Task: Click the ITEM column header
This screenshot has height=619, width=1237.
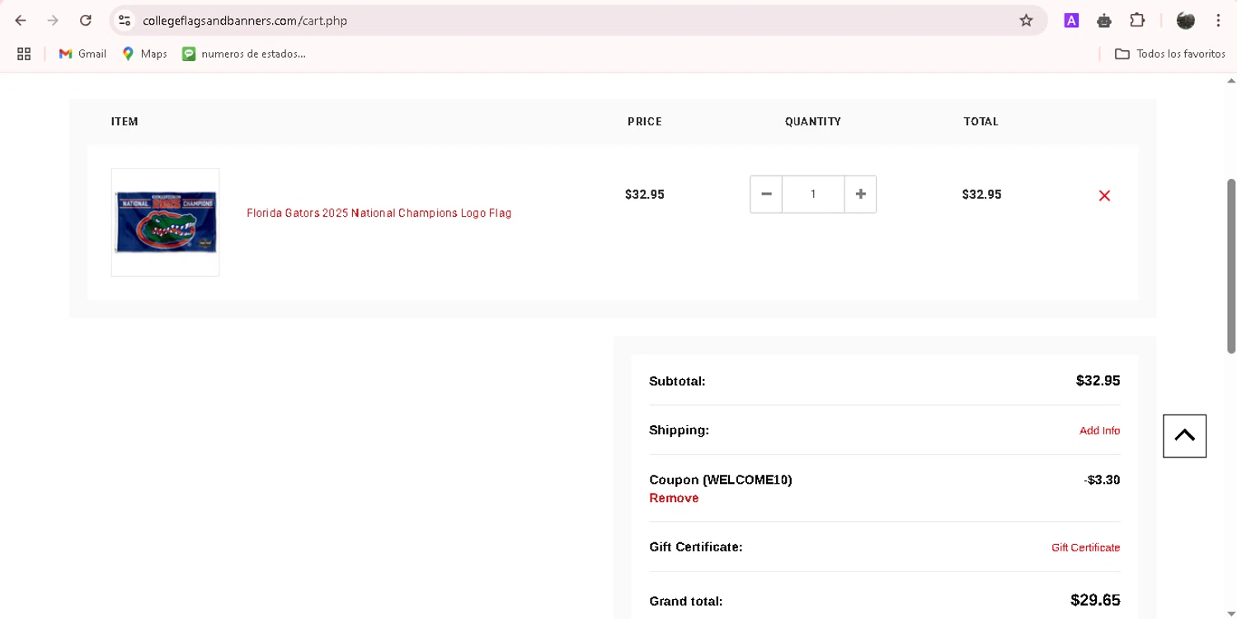Action: pyautogui.click(x=125, y=122)
